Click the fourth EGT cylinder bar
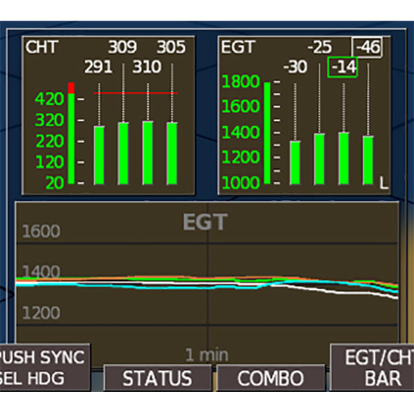This screenshot has width=414, height=414. tap(368, 160)
